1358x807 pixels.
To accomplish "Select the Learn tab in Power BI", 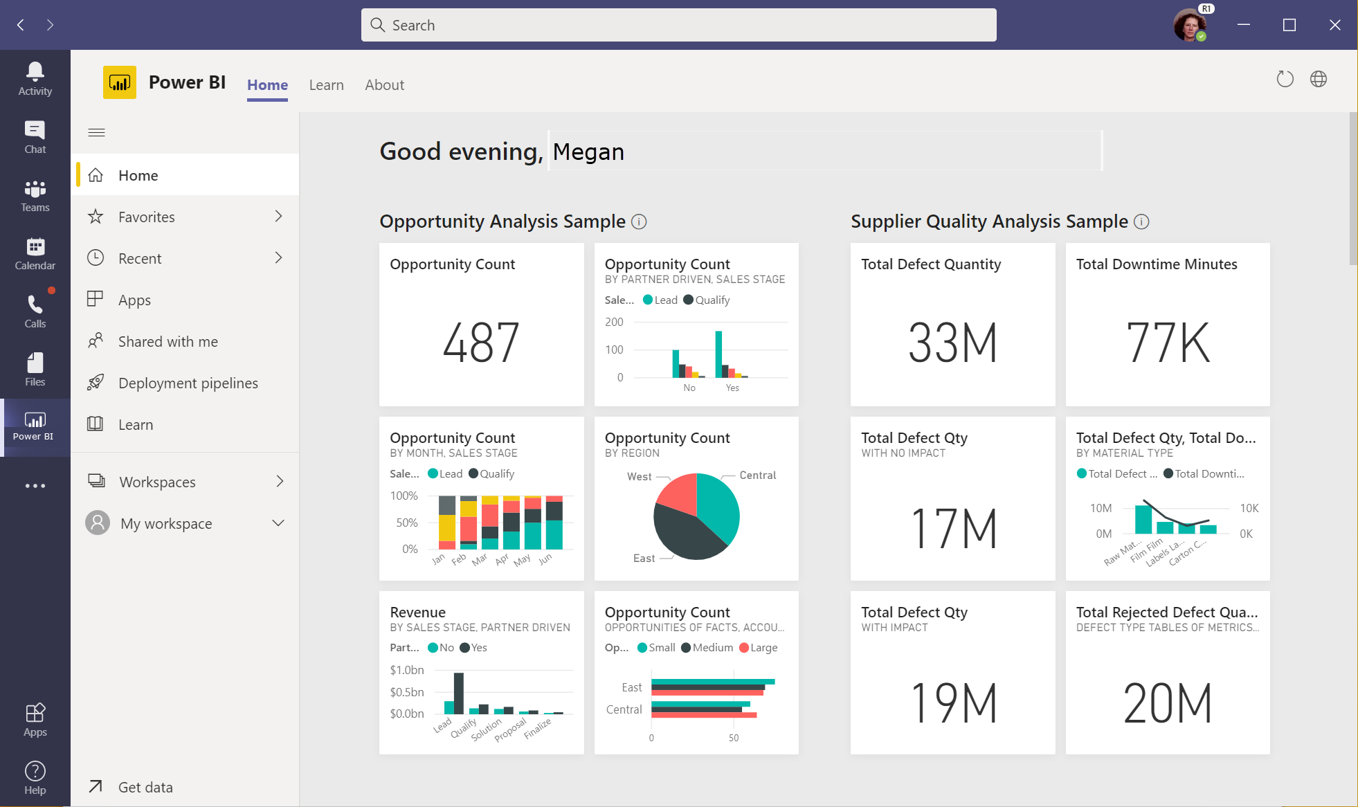I will [325, 84].
